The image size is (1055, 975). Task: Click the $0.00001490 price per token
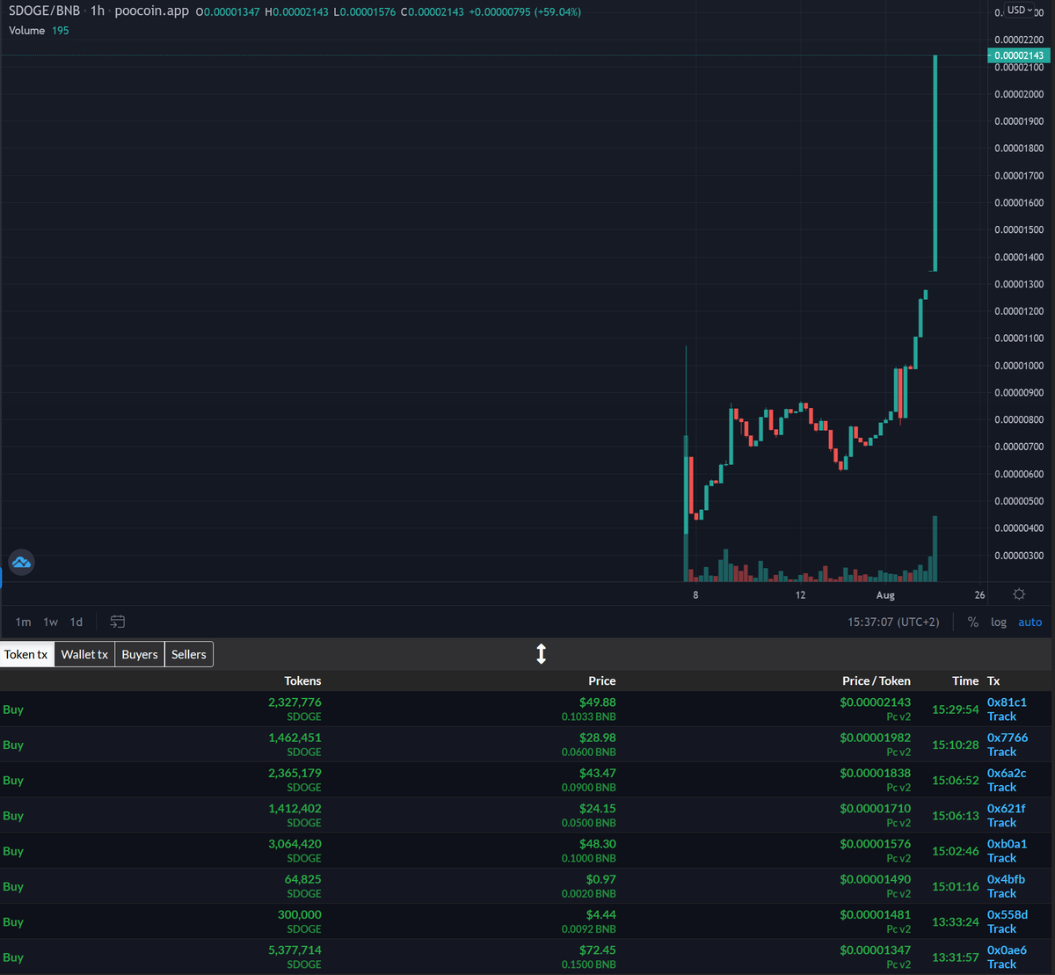click(875, 878)
